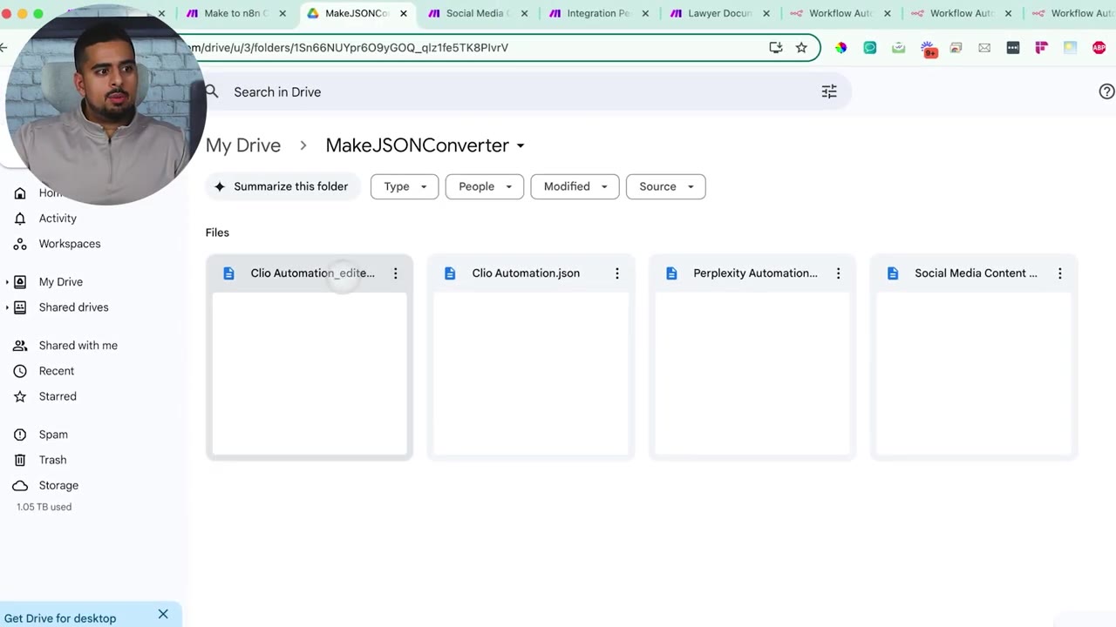Screen dimensions: 1116x627
Task: Switch to the Lawyer Docun browser tab
Action: (719, 13)
